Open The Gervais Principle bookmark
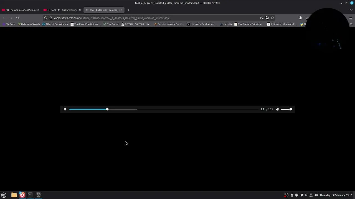 [250, 24]
